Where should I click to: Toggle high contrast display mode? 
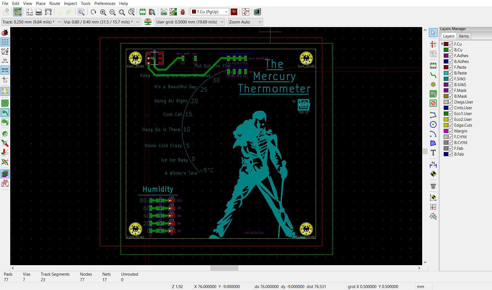[x=5, y=162]
